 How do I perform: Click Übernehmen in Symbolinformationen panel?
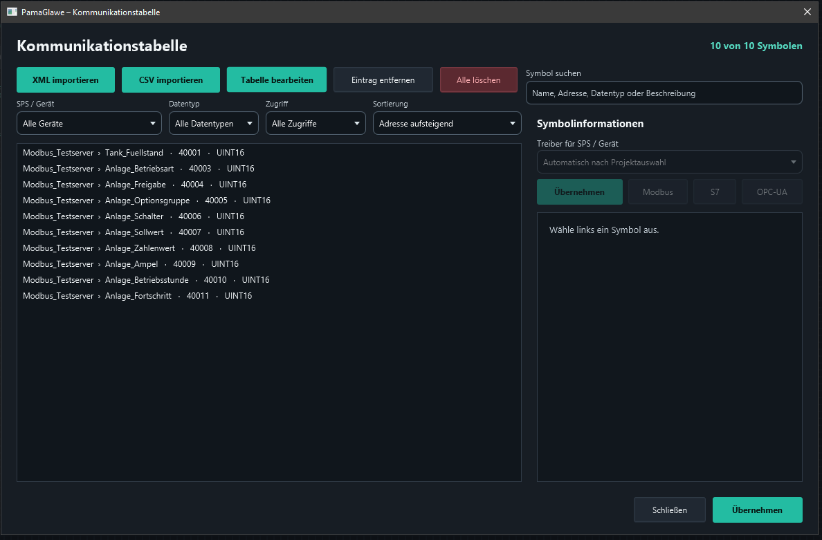580,192
